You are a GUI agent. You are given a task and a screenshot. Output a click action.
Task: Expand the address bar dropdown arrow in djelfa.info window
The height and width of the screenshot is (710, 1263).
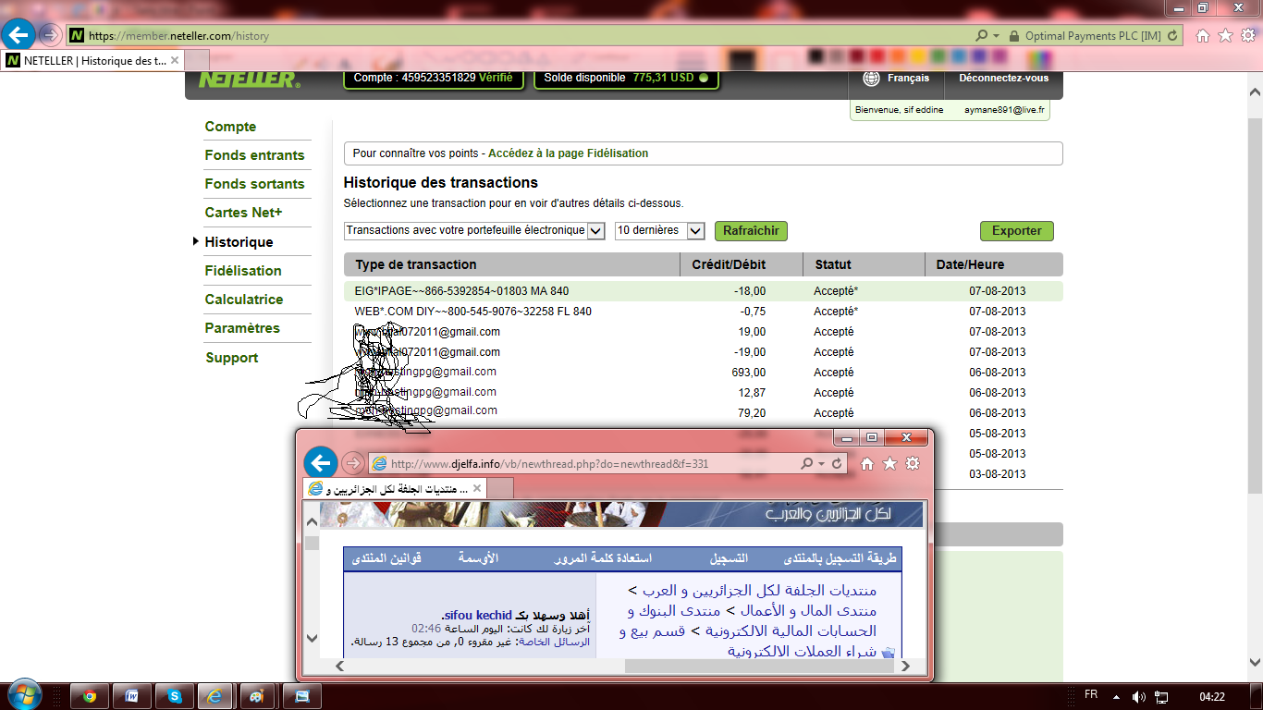click(x=822, y=463)
